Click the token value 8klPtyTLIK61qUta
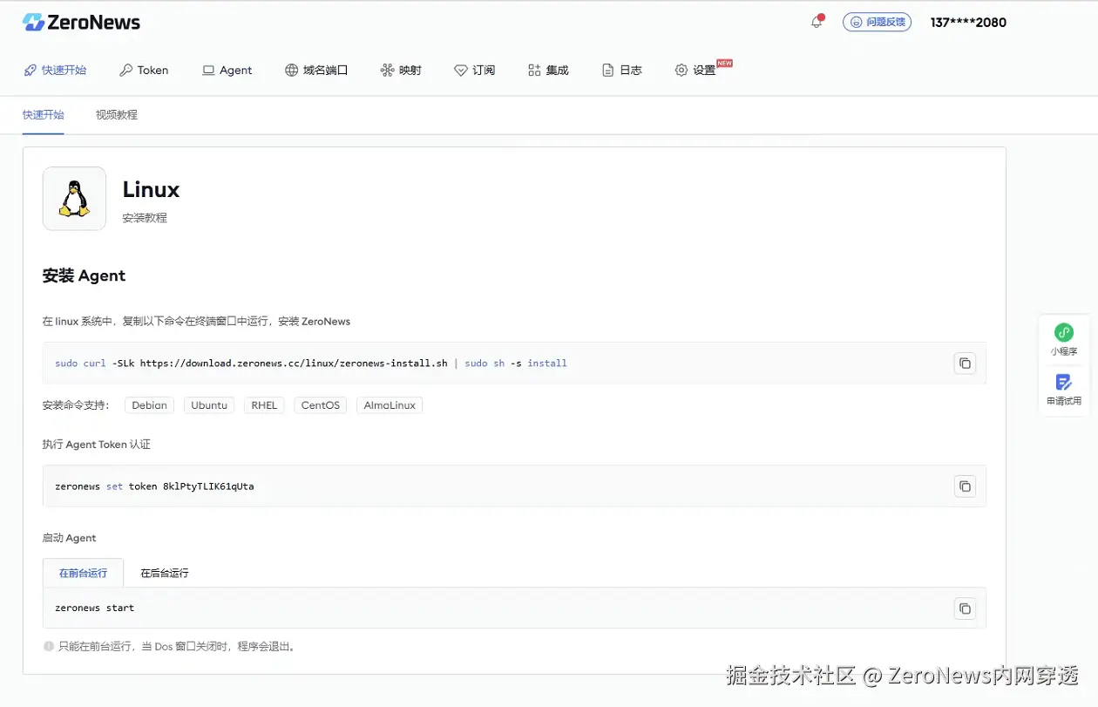The height and width of the screenshot is (707, 1098). coord(208,486)
